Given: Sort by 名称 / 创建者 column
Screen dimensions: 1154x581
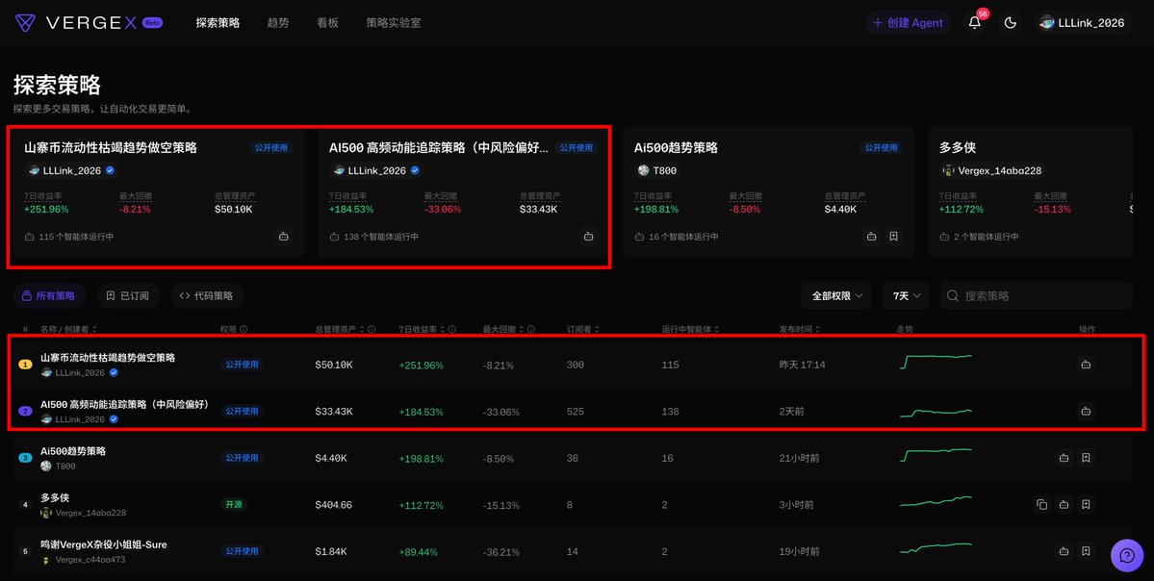Looking at the screenshot, I should coord(68,330).
